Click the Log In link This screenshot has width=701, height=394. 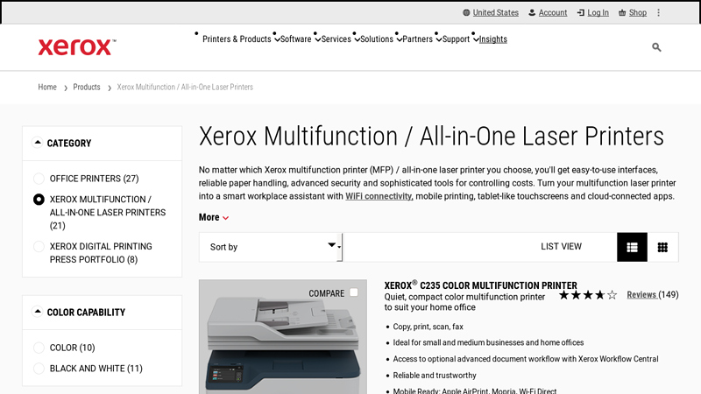coord(598,12)
